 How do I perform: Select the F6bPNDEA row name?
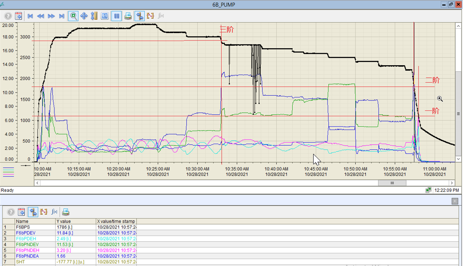tap(27, 256)
